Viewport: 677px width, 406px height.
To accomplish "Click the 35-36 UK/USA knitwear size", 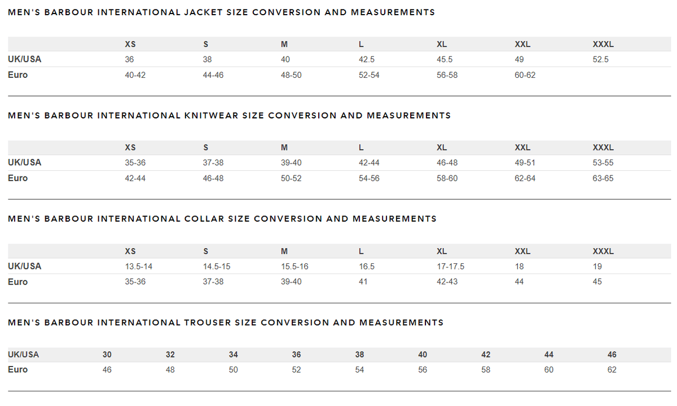I will pos(135,162).
